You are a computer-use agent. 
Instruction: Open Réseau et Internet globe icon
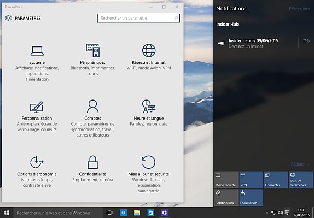point(149,50)
